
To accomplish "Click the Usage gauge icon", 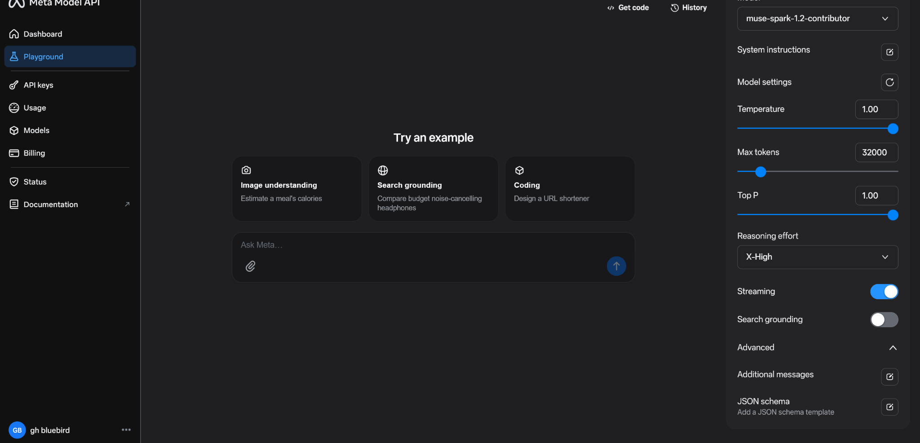I will point(14,108).
